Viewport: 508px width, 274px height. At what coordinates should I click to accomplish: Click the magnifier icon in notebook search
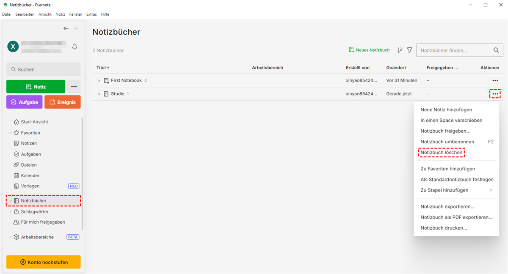pos(496,50)
